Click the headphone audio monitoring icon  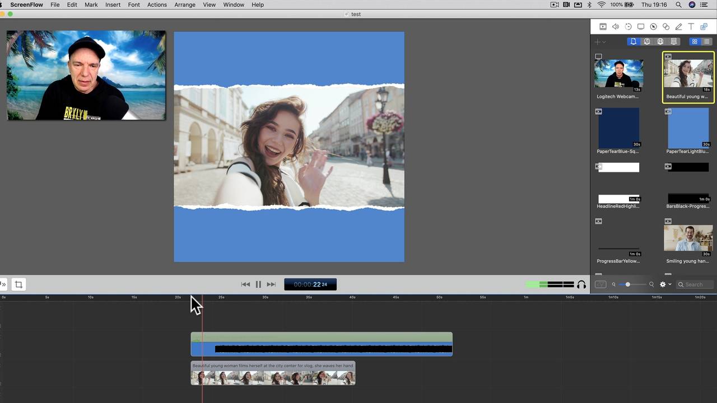pyautogui.click(x=581, y=284)
